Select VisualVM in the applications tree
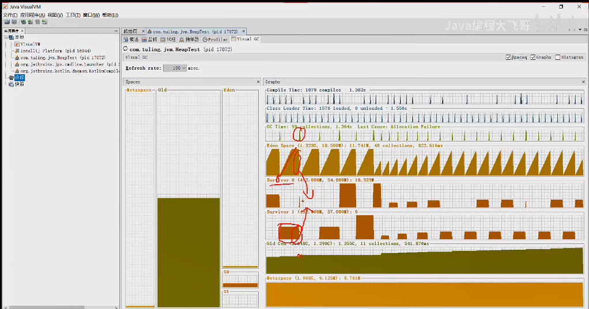The width and height of the screenshot is (589, 309). point(30,44)
